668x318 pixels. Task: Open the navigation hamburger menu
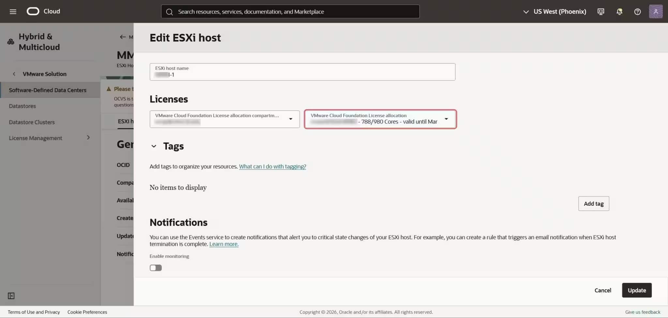[13, 11]
